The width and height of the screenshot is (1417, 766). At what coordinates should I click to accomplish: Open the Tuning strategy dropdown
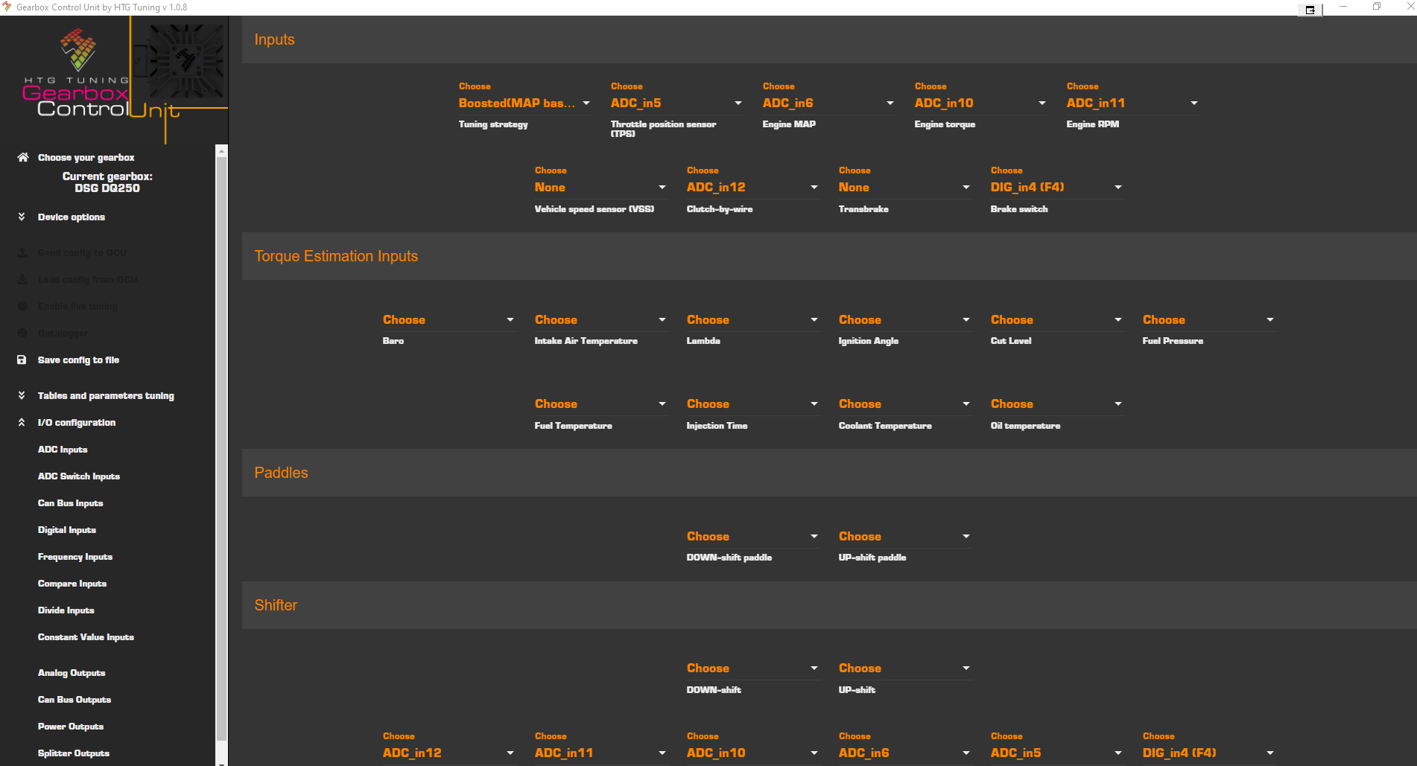coord(524,103)
